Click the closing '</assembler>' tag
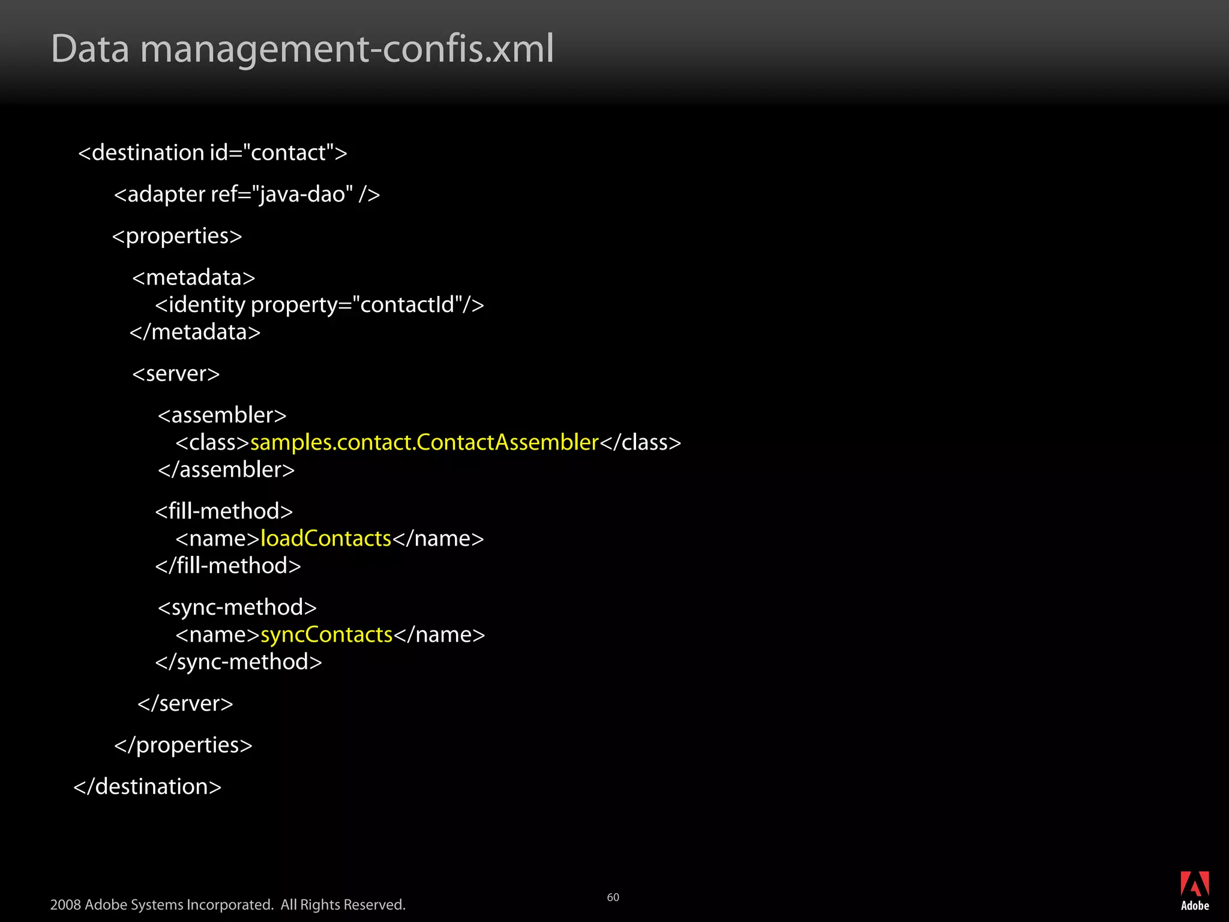This screenshot has height=922, width=1229. 226,469
